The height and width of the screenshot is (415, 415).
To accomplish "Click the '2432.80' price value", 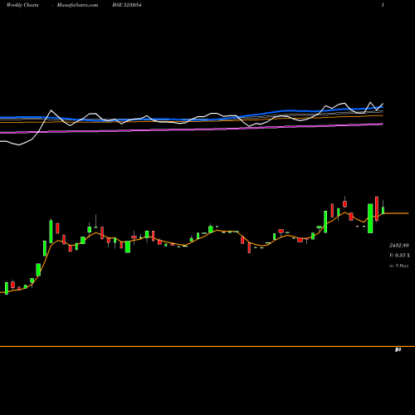I will [x=399, y=245].
